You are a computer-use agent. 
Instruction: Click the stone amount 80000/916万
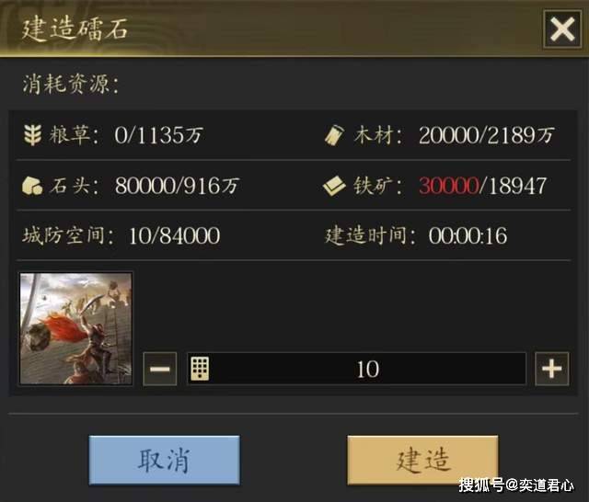click(177, 186)
